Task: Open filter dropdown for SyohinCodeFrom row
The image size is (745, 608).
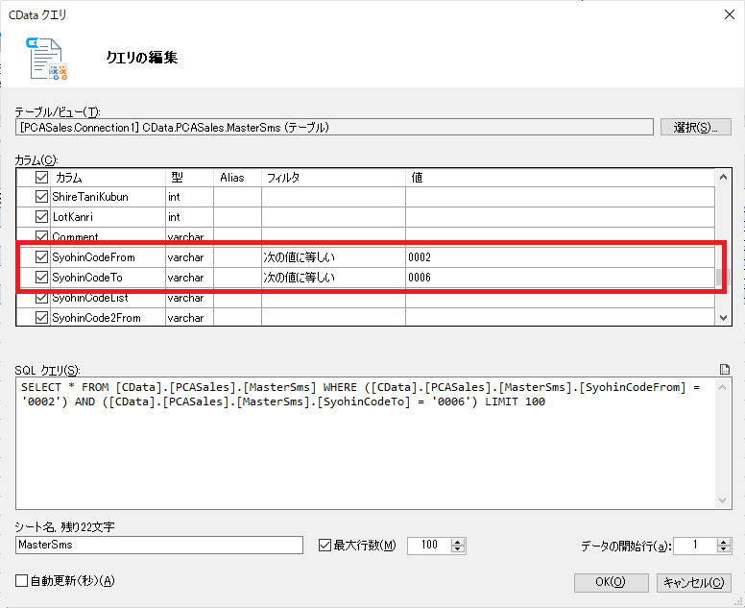Action: 333,257
